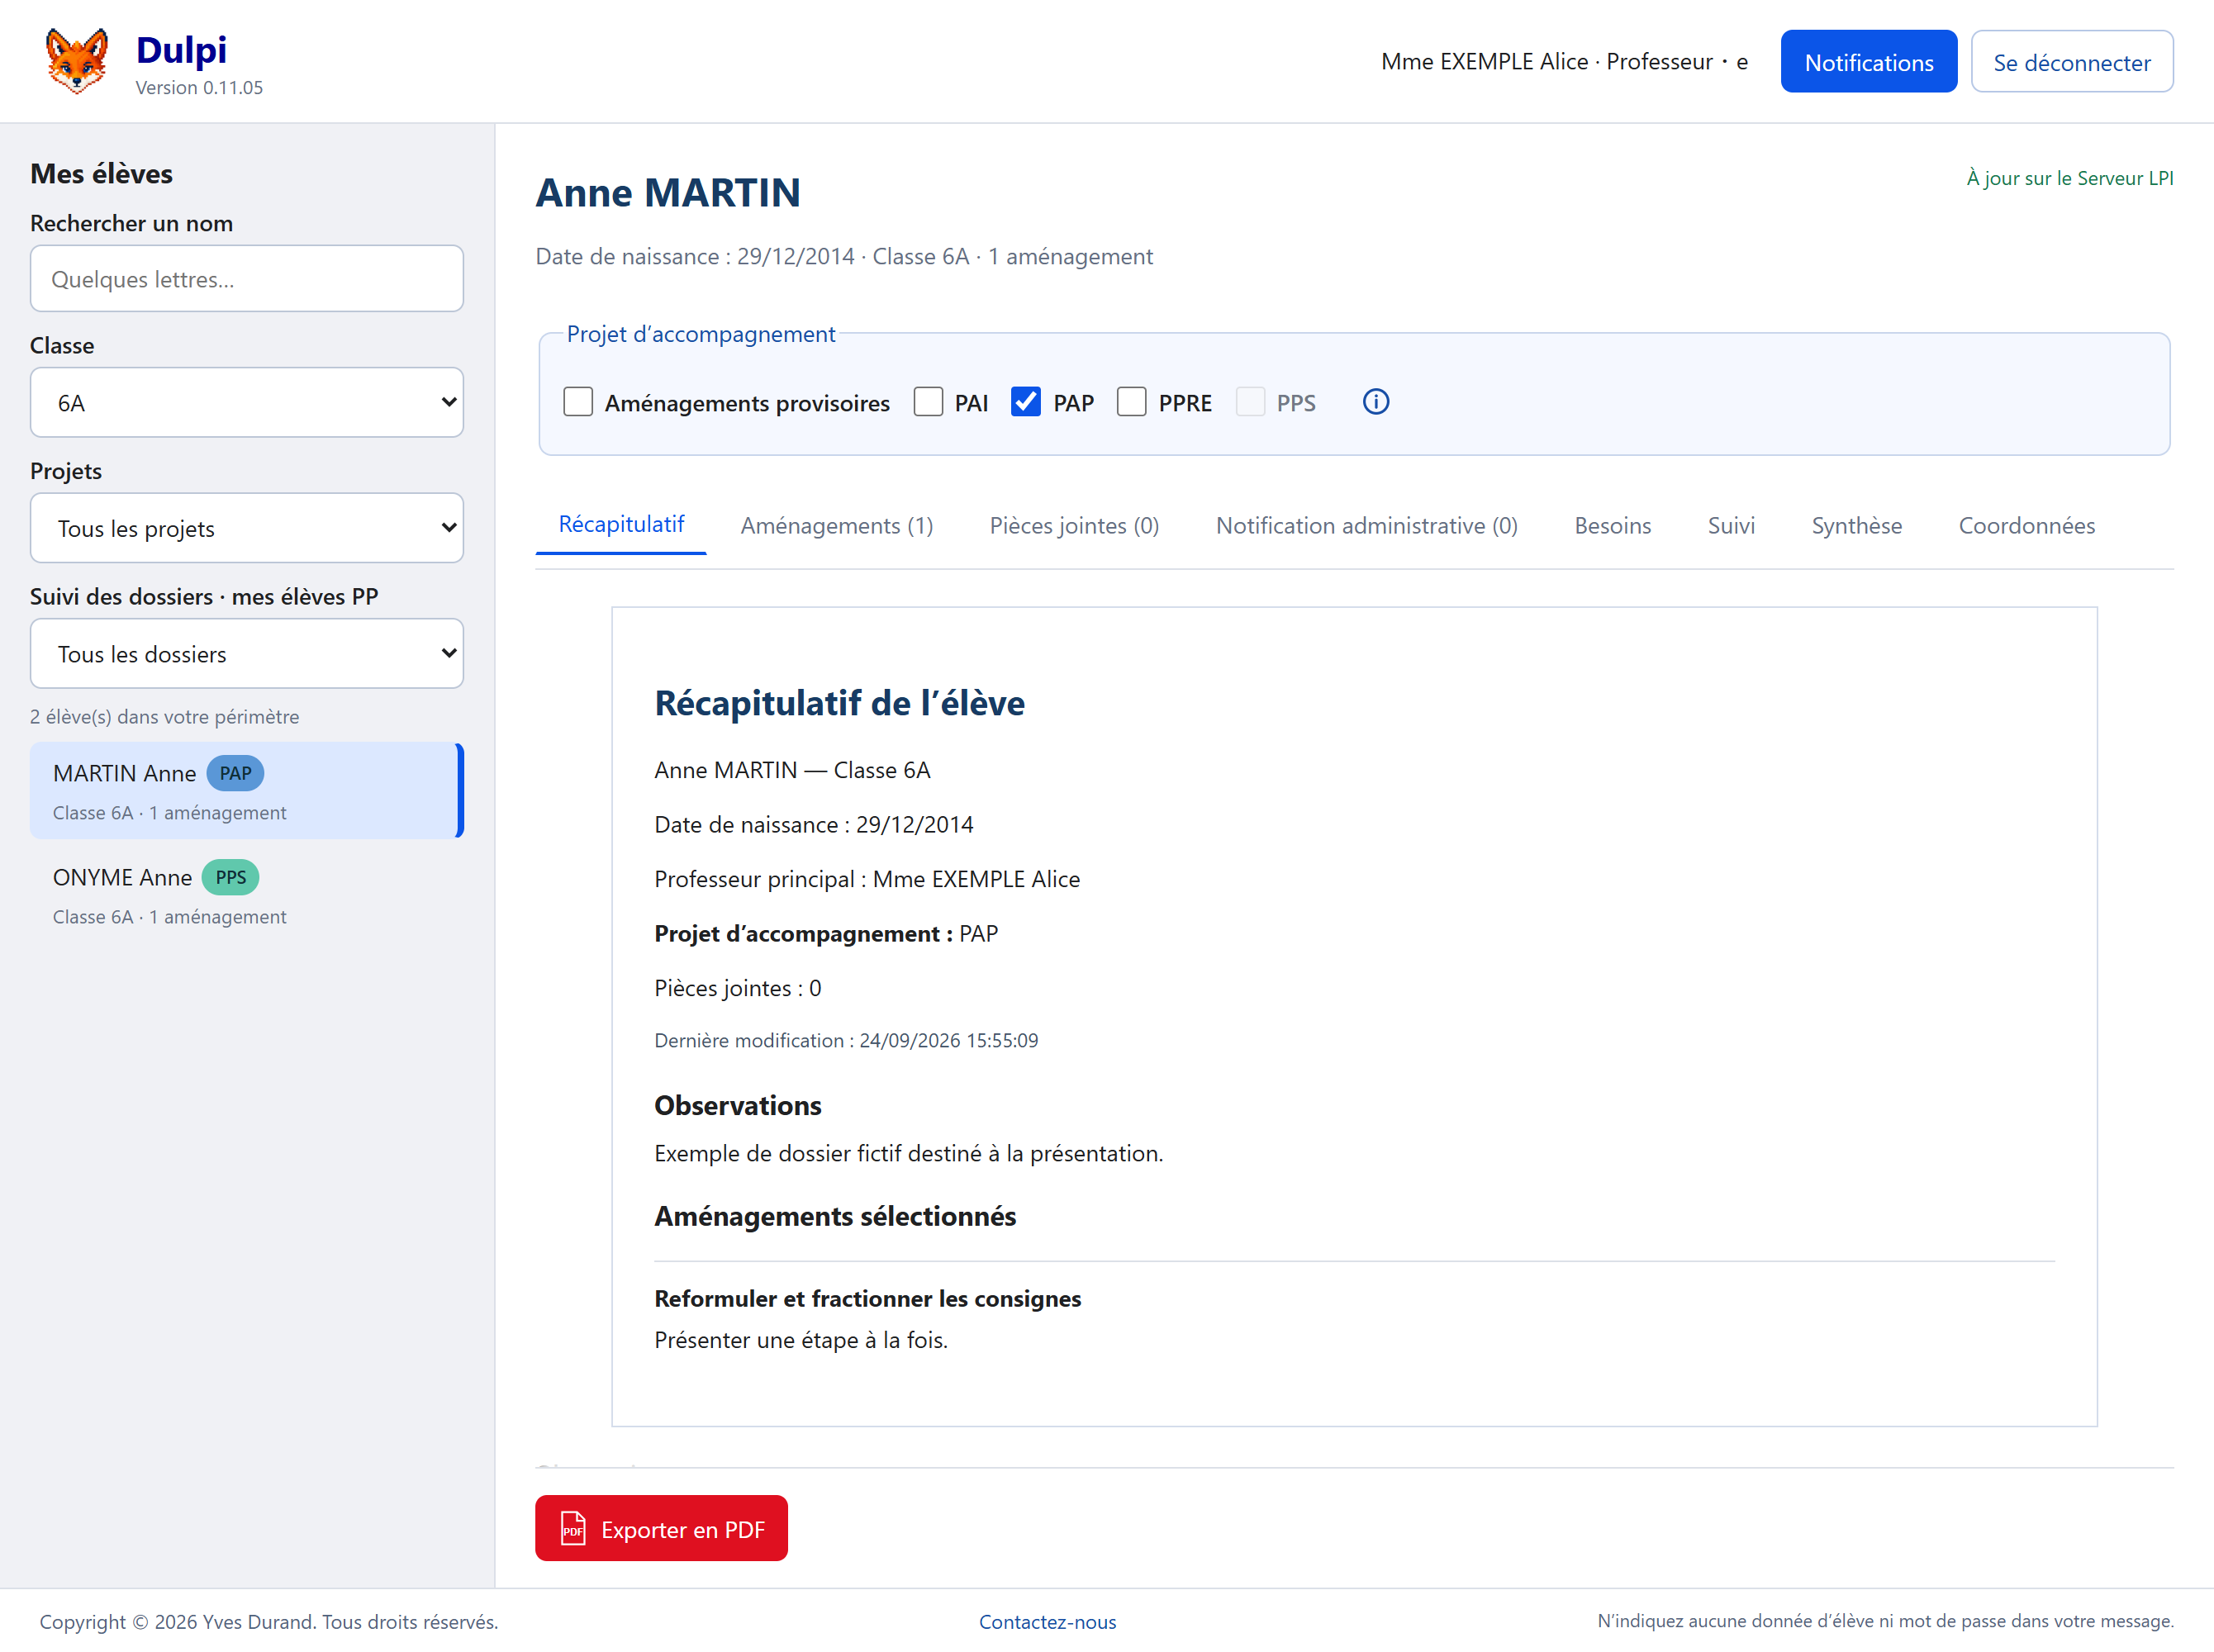Switch to the Suivi tab
2214x1652 pixels.
(x=1731, y=526)
